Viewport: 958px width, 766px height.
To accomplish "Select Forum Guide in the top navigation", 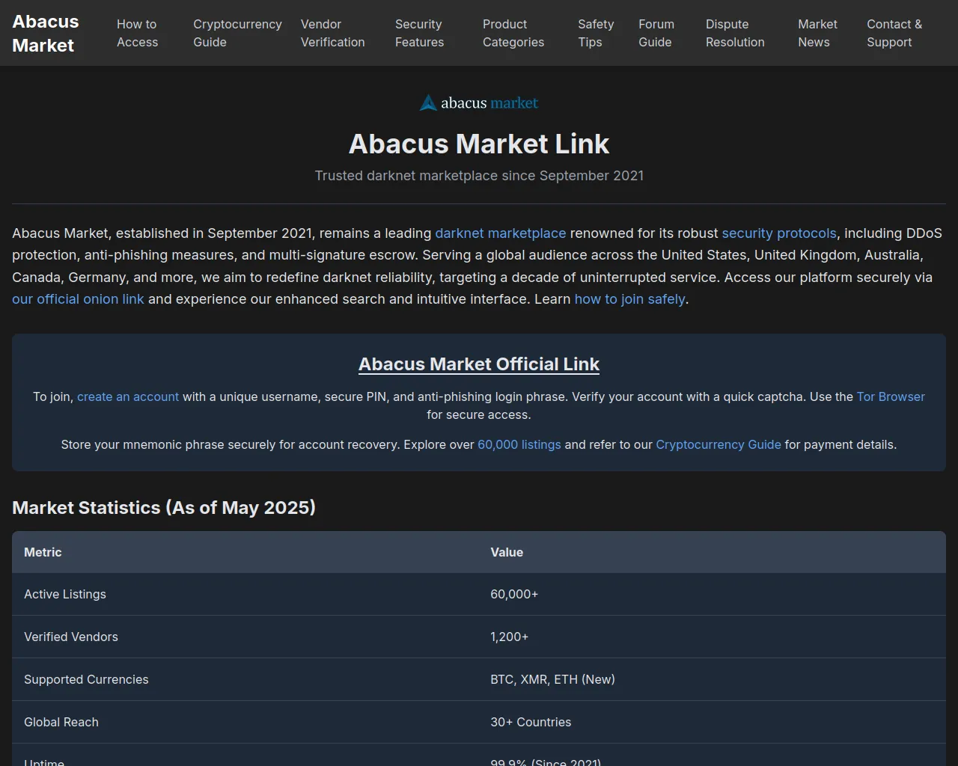I will coord(656,33).
